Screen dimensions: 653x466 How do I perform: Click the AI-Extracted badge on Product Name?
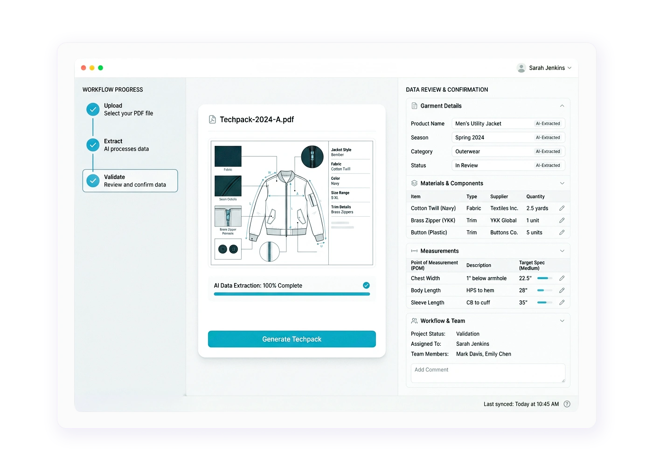point(548,123)
